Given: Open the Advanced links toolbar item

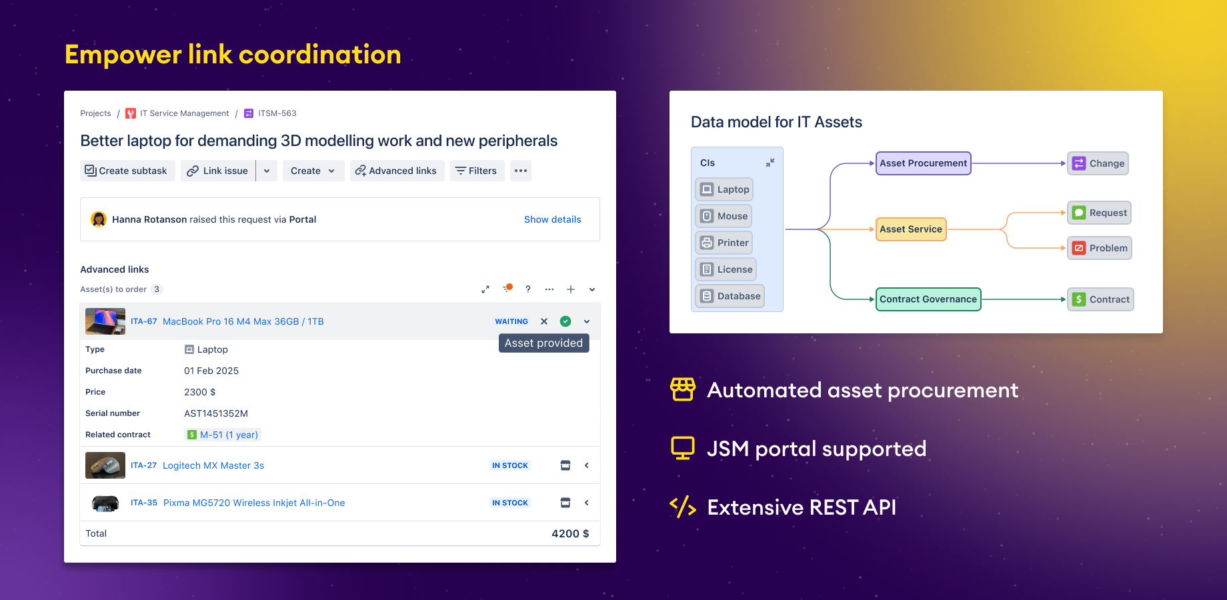Looking at the screenshot, I should pyautogui.click(x=396, y=171).
